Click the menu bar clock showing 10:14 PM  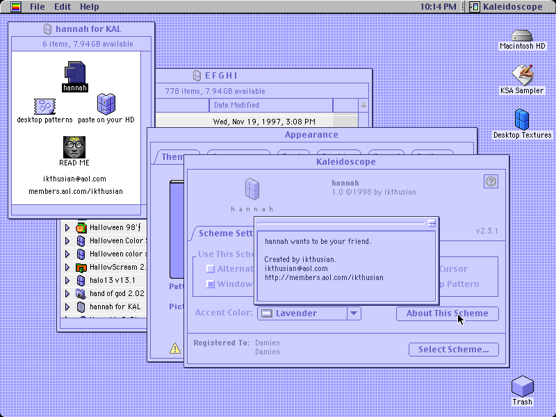[439, 7]
